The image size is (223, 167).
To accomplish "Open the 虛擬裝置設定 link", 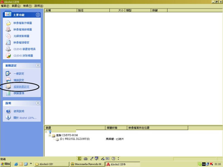I will [x=21, y=87].
